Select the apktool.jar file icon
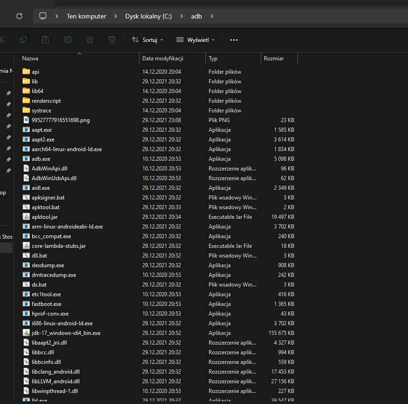The width and height of the screenshot is (408, 404). [x=26, y=217]
